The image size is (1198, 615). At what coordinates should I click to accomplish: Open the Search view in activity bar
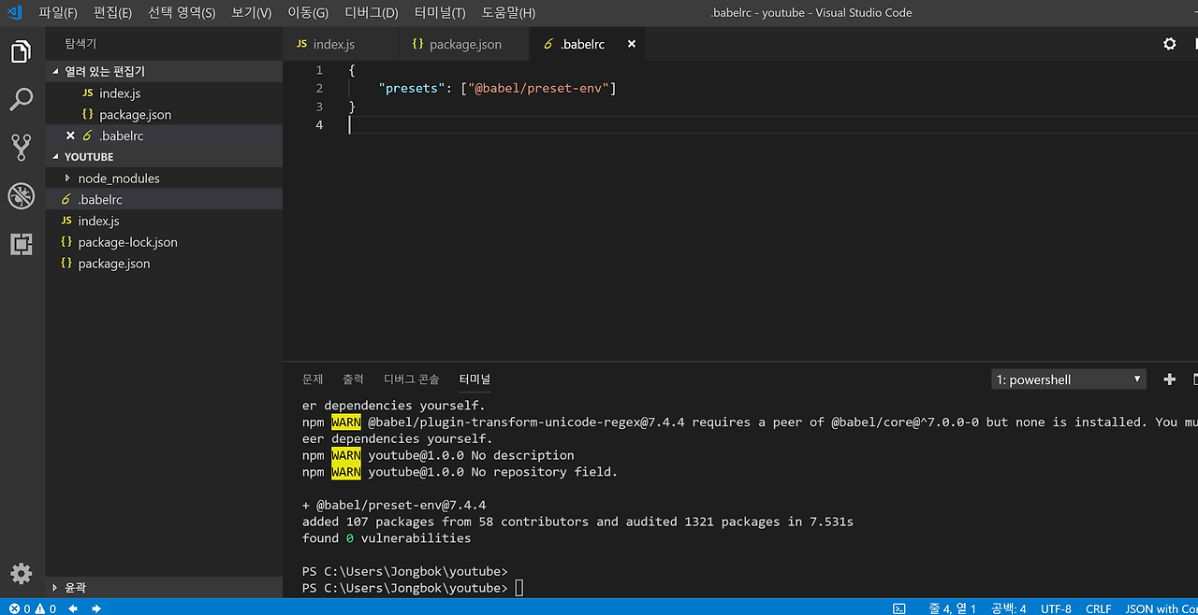click(22, 99)
